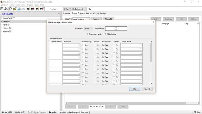Click the results horizontal scrollbar thumb
Viewport: 202px width, 114px height.
[x=127, y=103]
